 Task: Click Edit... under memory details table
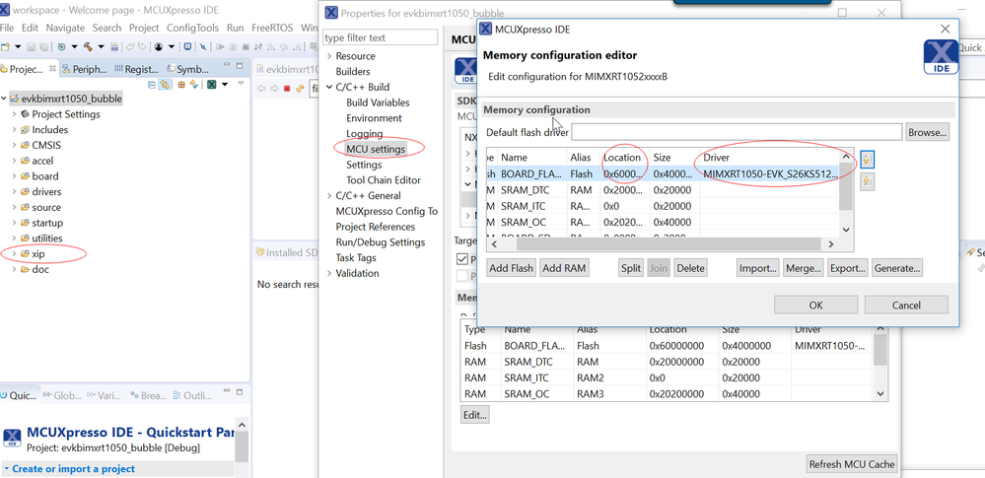475,415
